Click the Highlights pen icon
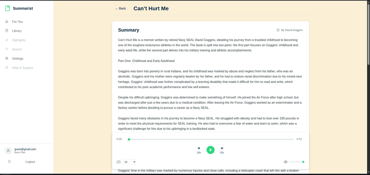The width and height of the screenshot is (370, 175). (7, 40)
